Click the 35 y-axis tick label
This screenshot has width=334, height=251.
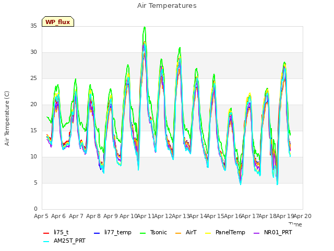tap(33, 26)
